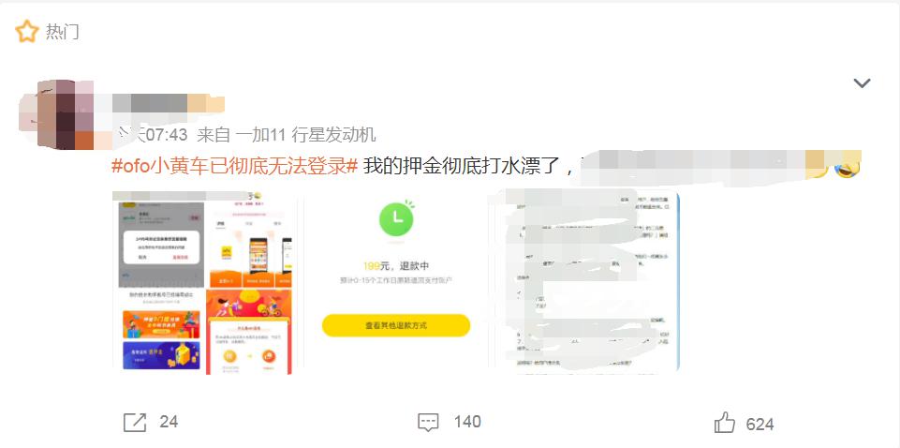This screenshot has height=448, width=900.
Task: Open comments via speech bubble icon
Action: point(428,423)
